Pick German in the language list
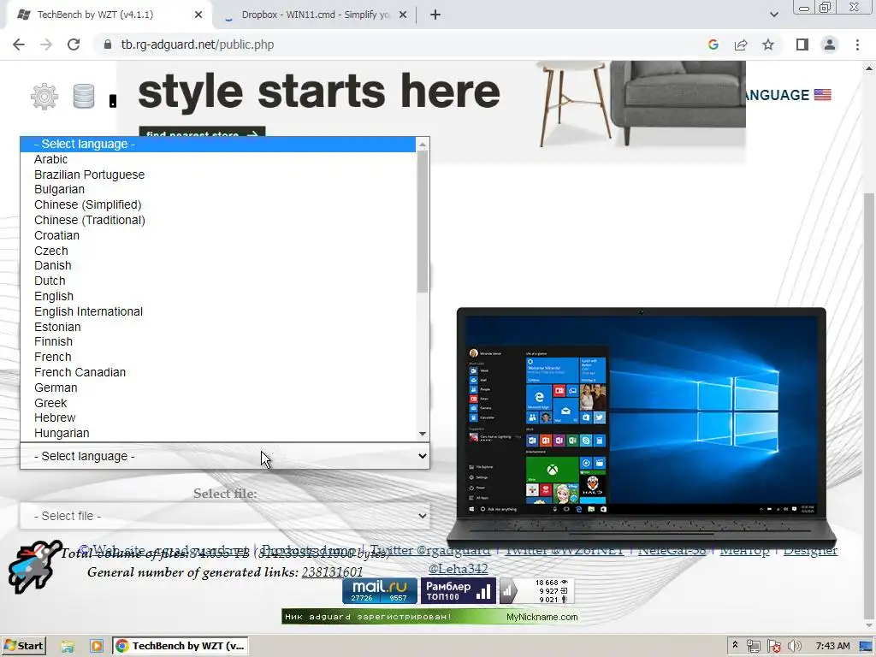The width and height of the screenshot is (876, 657). click(218, 388)
